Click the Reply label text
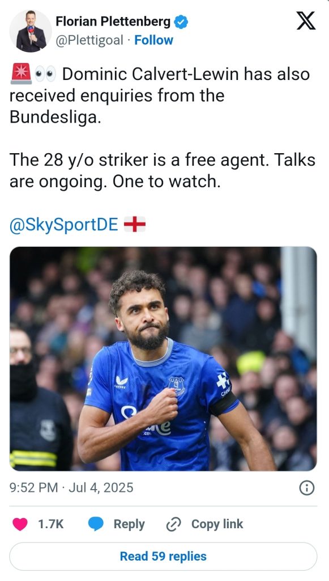Image resolution: width=329 pixels, height=581 pixels. click(x=129, y=524)
